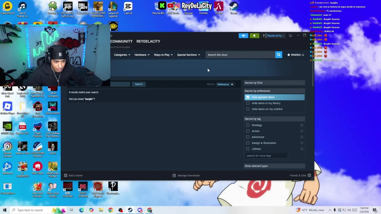Open FiveM desktop shortcut

(x=219, y=8)
